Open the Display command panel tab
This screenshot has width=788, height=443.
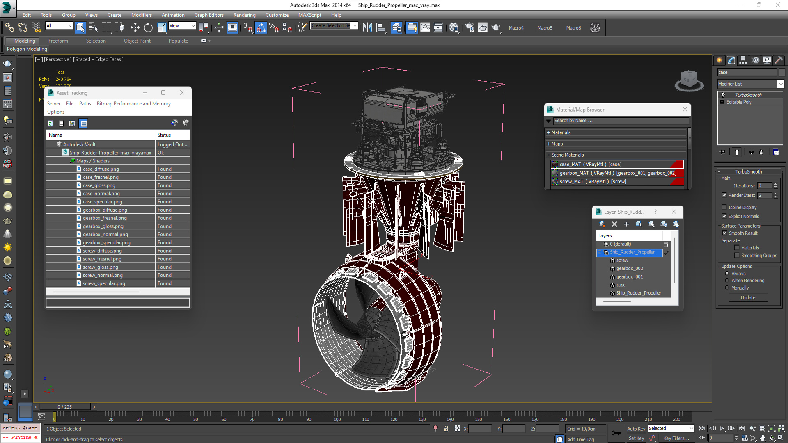[x=767, y=60]
